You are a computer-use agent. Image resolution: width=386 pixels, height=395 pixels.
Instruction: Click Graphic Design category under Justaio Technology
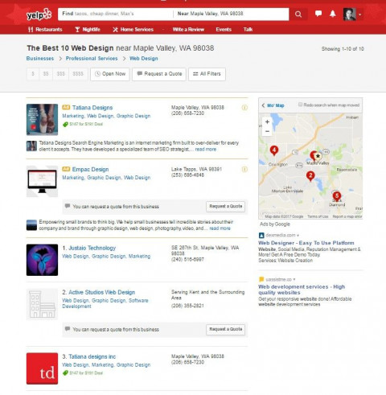tap(109, 257)
